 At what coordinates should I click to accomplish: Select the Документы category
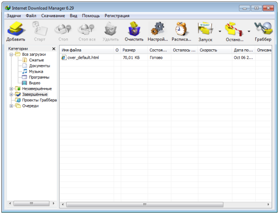pos(40,66)
